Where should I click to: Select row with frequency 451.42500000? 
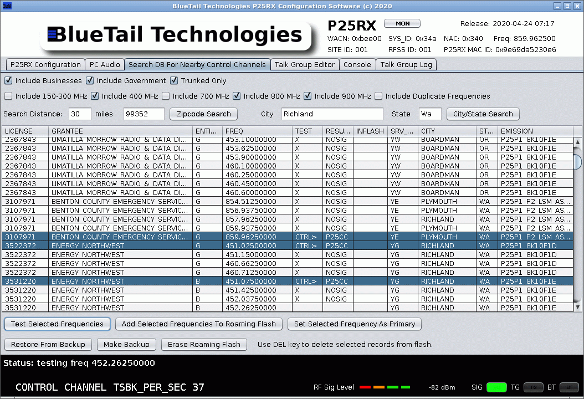pyautogui.click(x=288, y=290)
